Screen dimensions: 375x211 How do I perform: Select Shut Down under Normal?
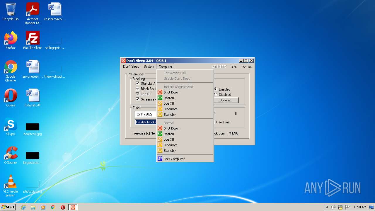[185, 128]
